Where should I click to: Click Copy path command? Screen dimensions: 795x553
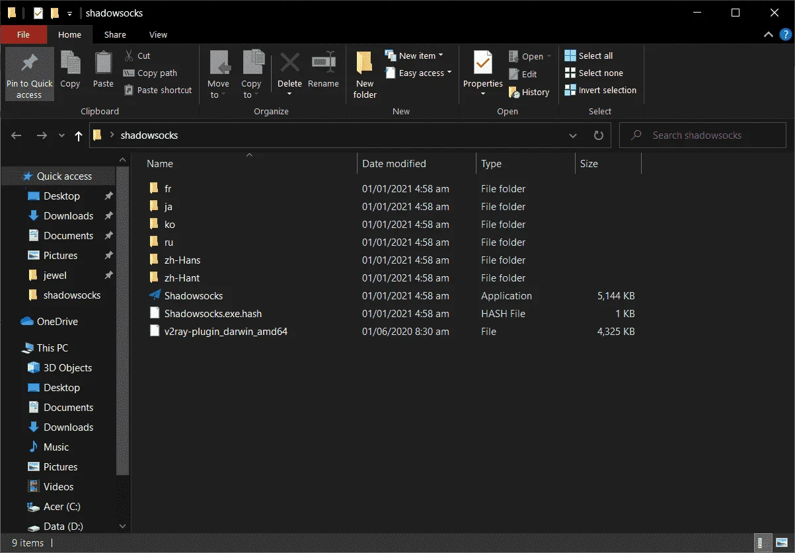click(x=150, y=73)
